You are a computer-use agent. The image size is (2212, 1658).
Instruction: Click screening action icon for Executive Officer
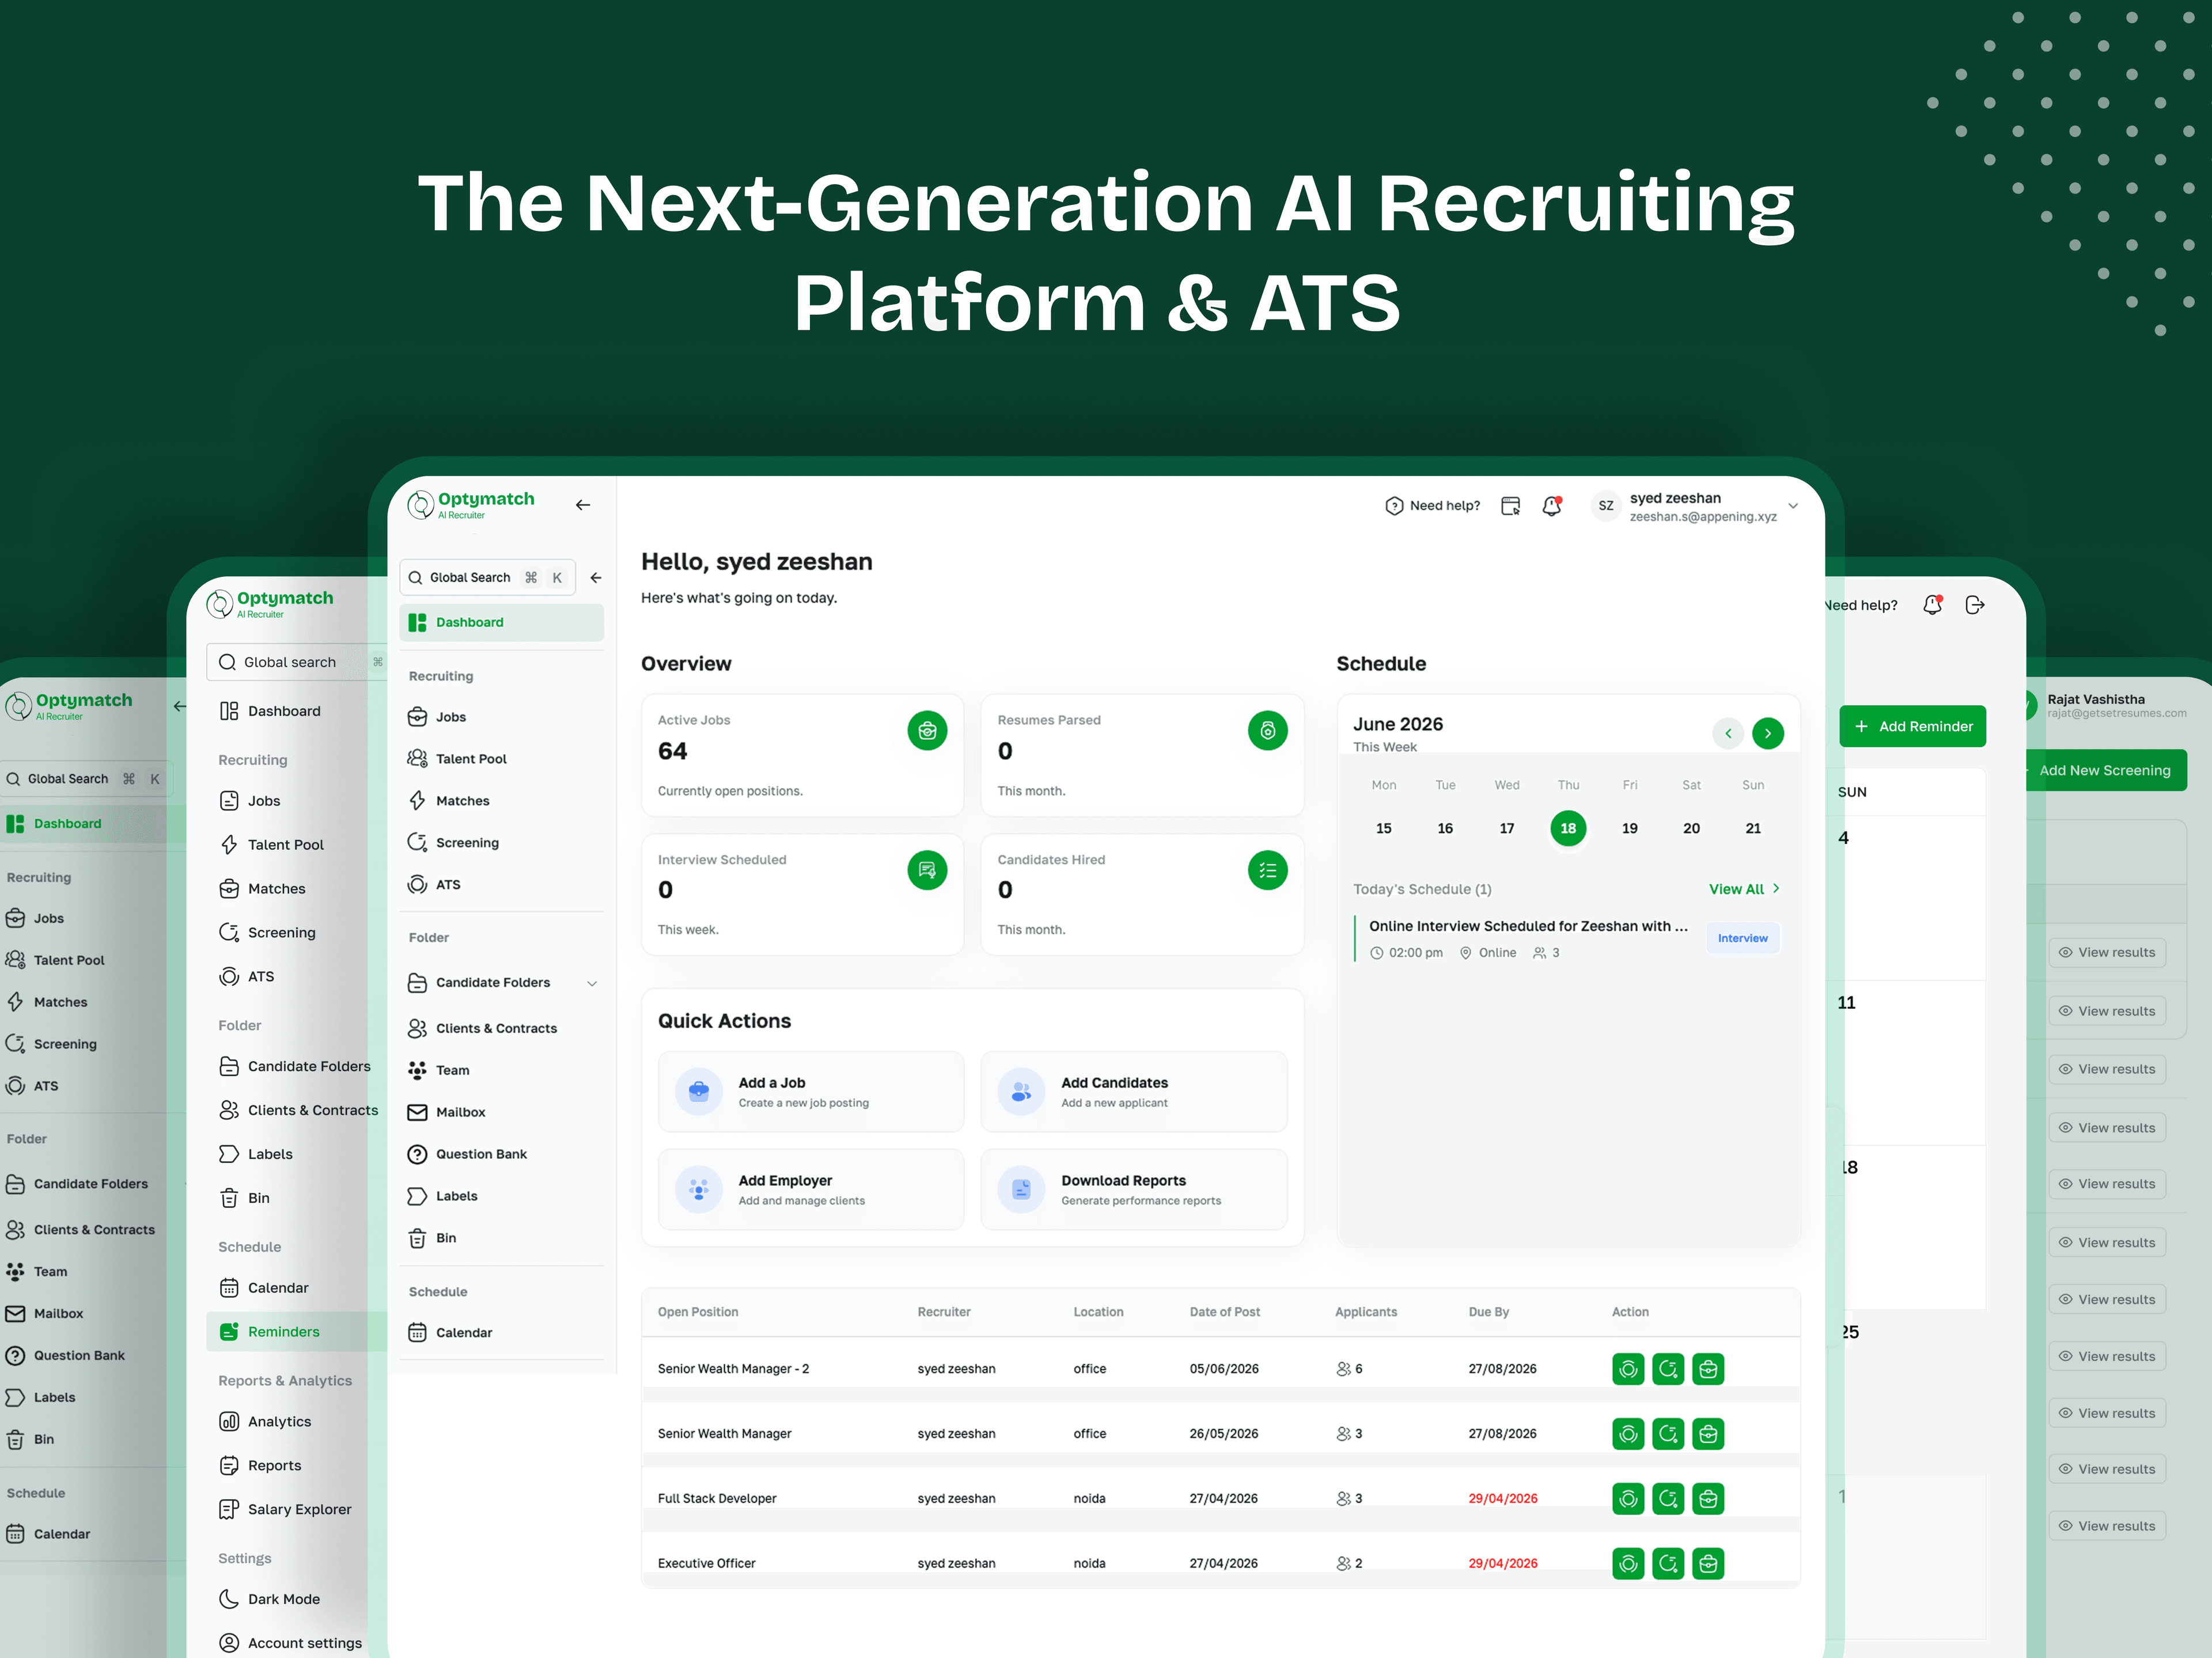(1668, 1564)
